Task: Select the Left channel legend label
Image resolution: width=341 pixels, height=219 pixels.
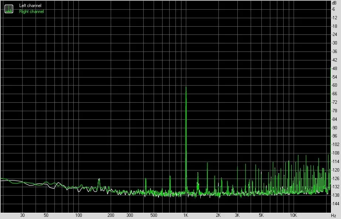Action: coord(30,6)
